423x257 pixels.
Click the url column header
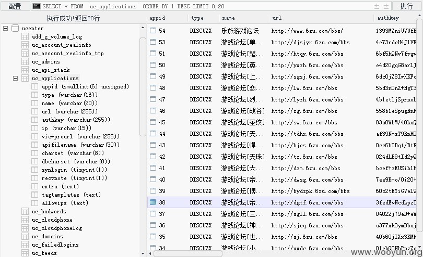coord(277,18)
